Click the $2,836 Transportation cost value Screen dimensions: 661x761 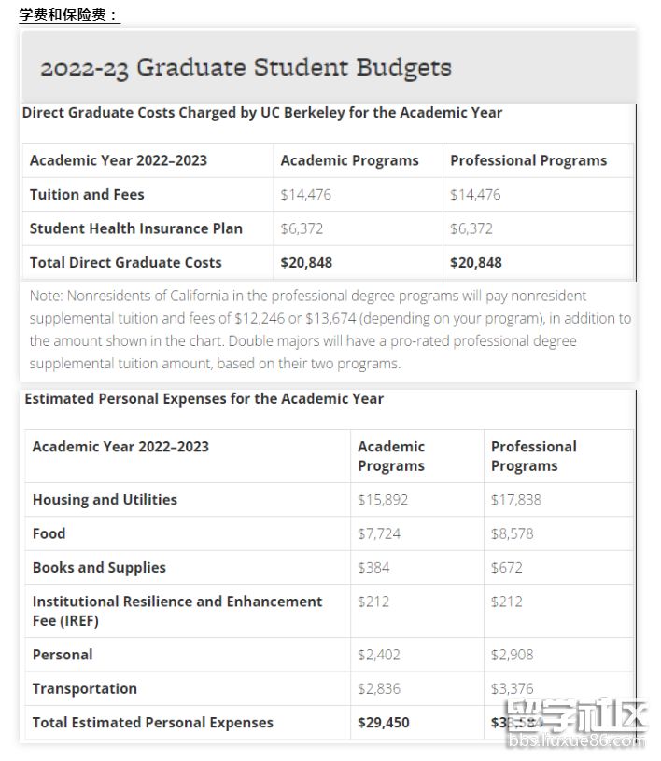(x=377, y=689)
